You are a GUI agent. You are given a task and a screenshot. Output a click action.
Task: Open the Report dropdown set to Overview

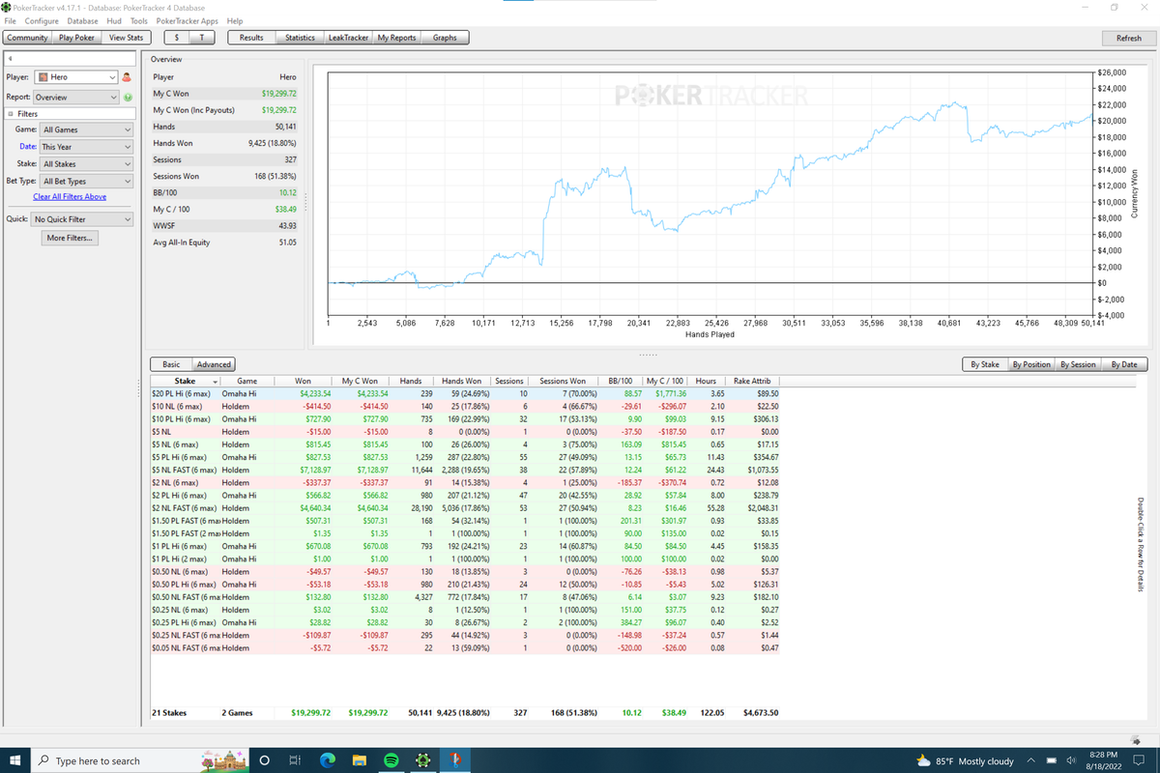[x=76, y=98]
